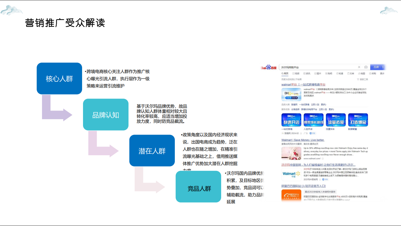The height and width of the screenshot is (226, 401).
Task: Click 一站式跨境 in 品质大牌 row
Action: (x=304, y=105)
